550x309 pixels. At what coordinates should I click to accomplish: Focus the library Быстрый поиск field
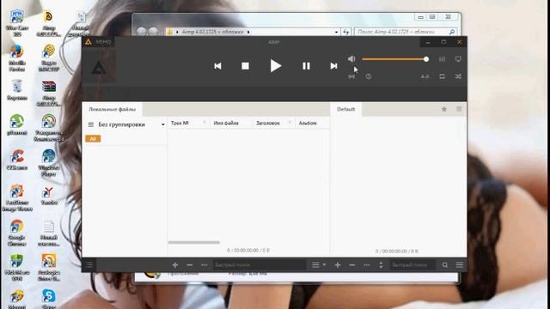(x=259, y=265)
